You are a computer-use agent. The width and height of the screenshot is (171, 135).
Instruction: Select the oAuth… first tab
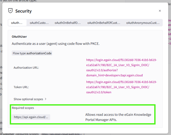[17, 23]
